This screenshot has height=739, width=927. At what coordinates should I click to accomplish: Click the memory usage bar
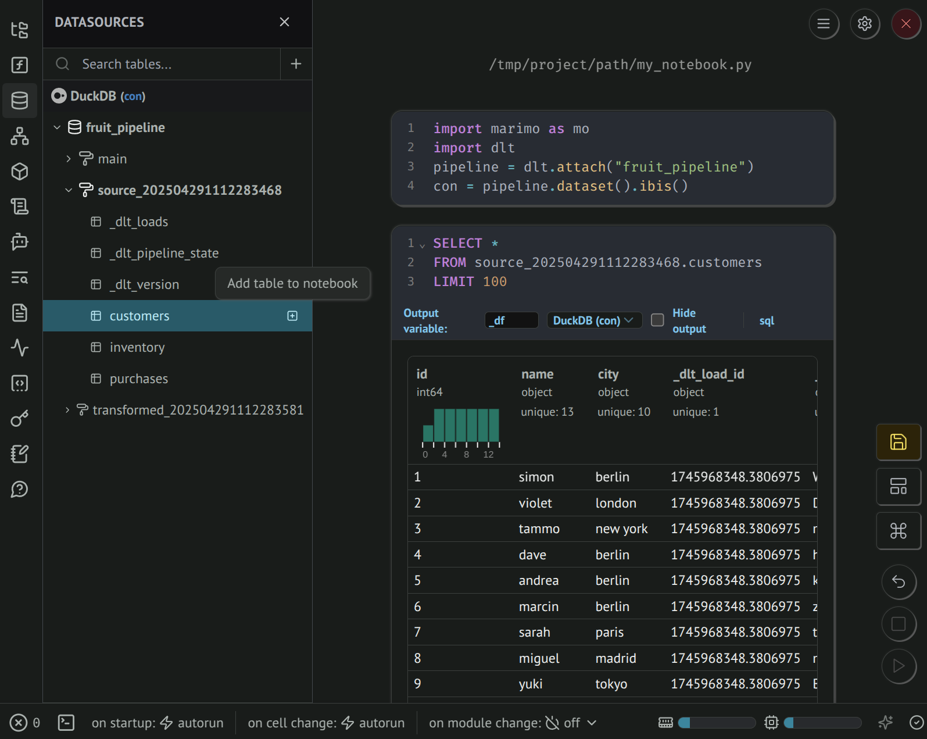[x=716, y=723]
